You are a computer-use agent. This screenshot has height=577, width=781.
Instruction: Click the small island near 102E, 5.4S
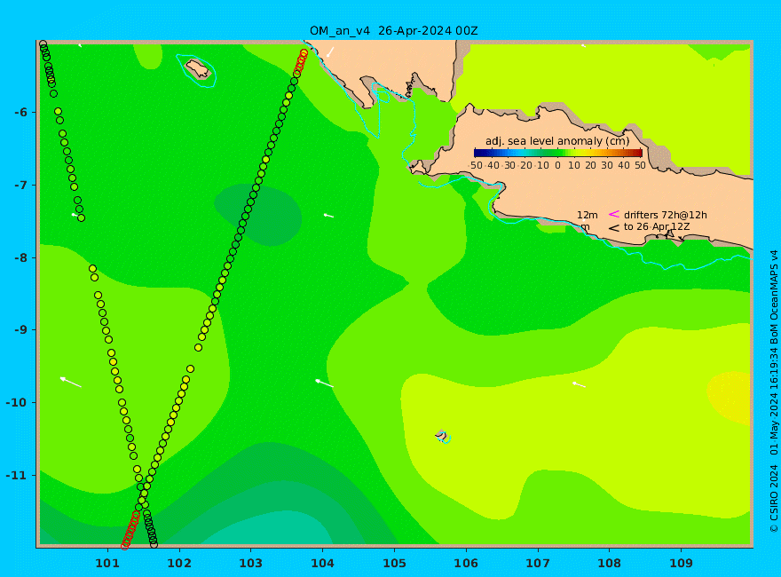(x=198, y=68)
